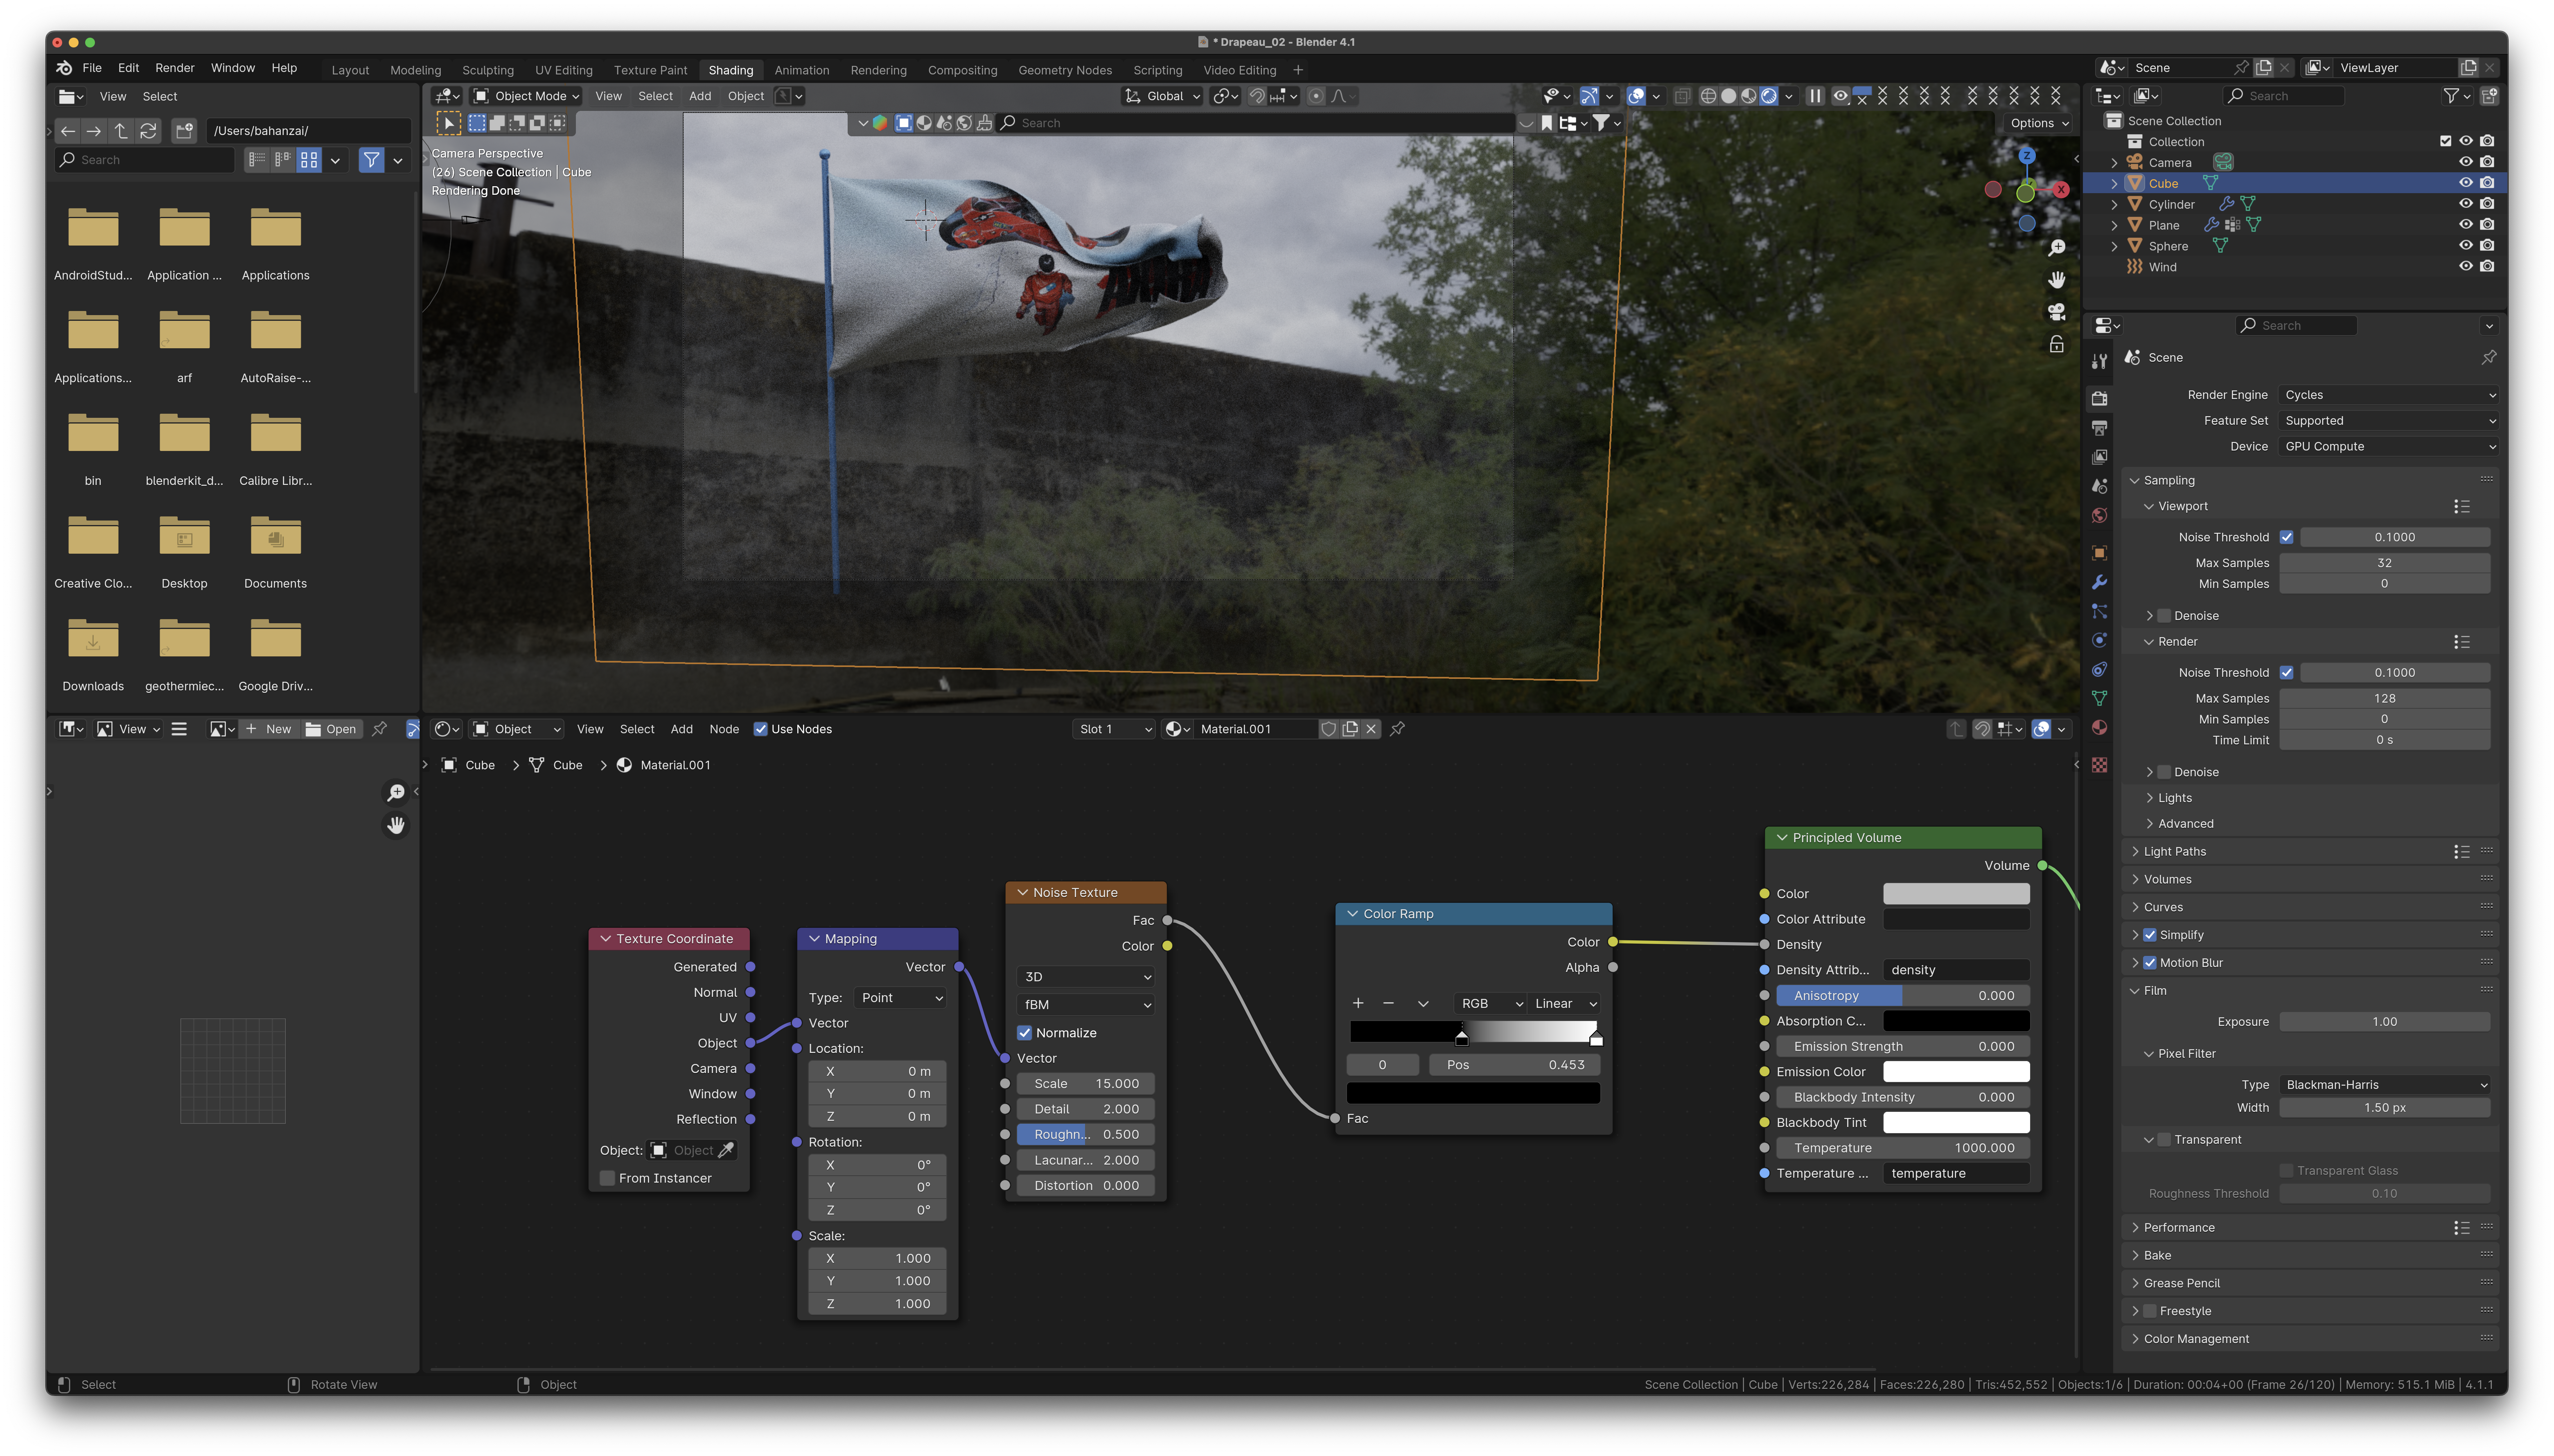Switch viewport to material preview shading
Screen dimensions: 2554x1456
tap(1748, 96)
